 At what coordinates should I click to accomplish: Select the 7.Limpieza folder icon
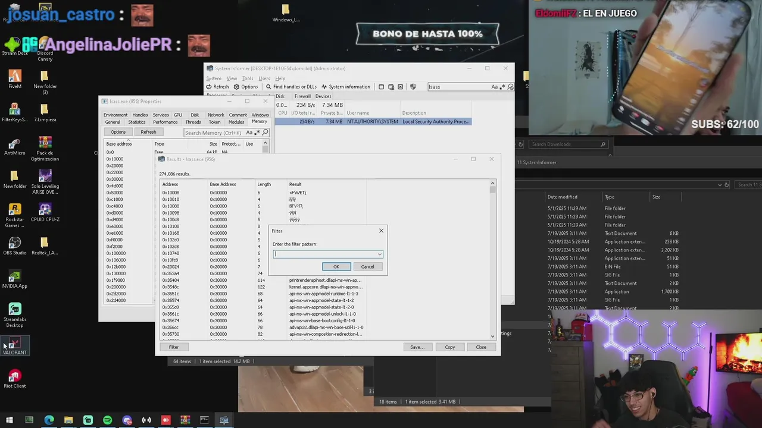point(45,113)
